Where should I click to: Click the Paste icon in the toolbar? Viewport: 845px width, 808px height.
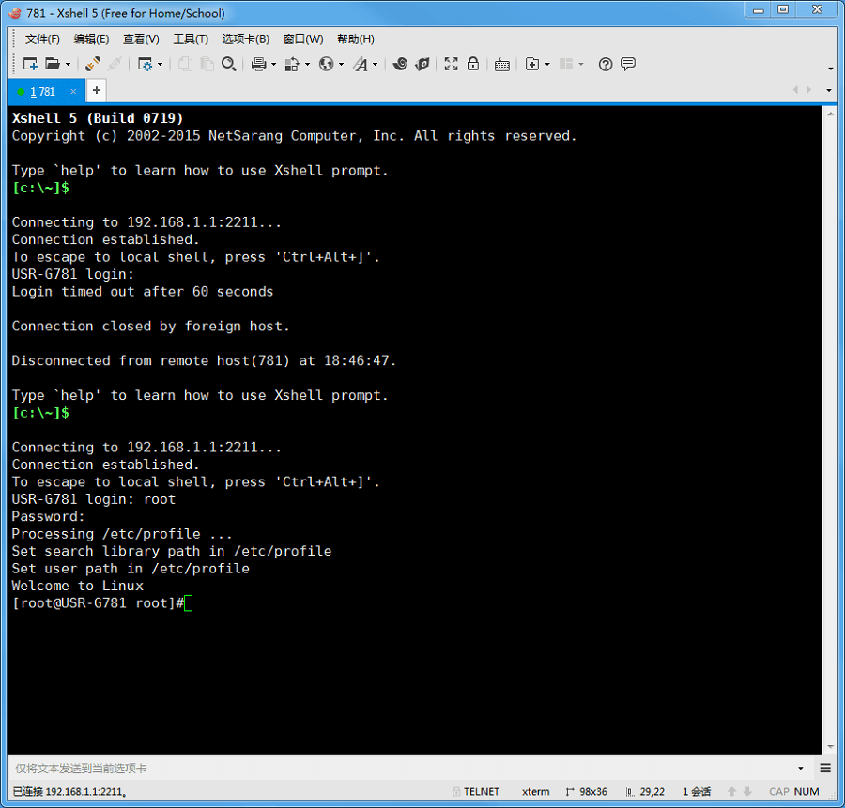[207, 64]
